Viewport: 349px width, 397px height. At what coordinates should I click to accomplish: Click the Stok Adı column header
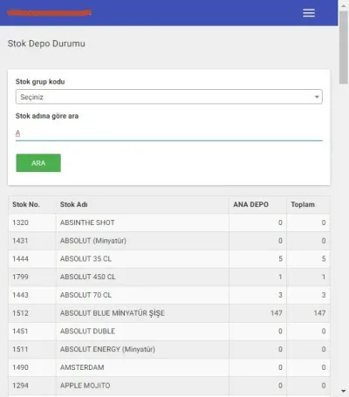click(74, 204)
